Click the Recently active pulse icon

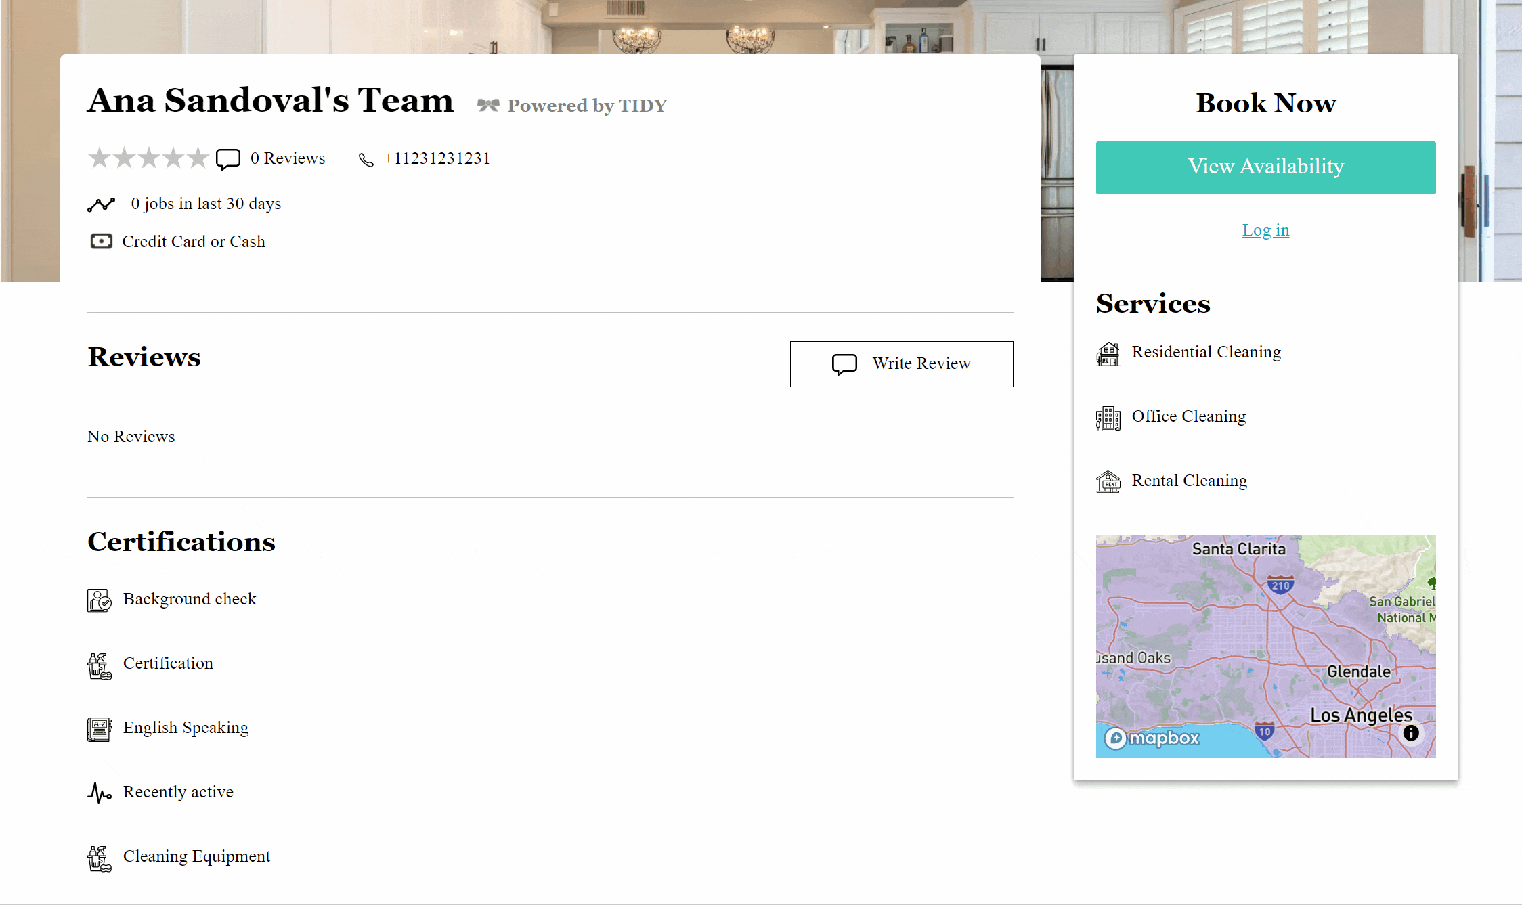(x=99, y=793)
